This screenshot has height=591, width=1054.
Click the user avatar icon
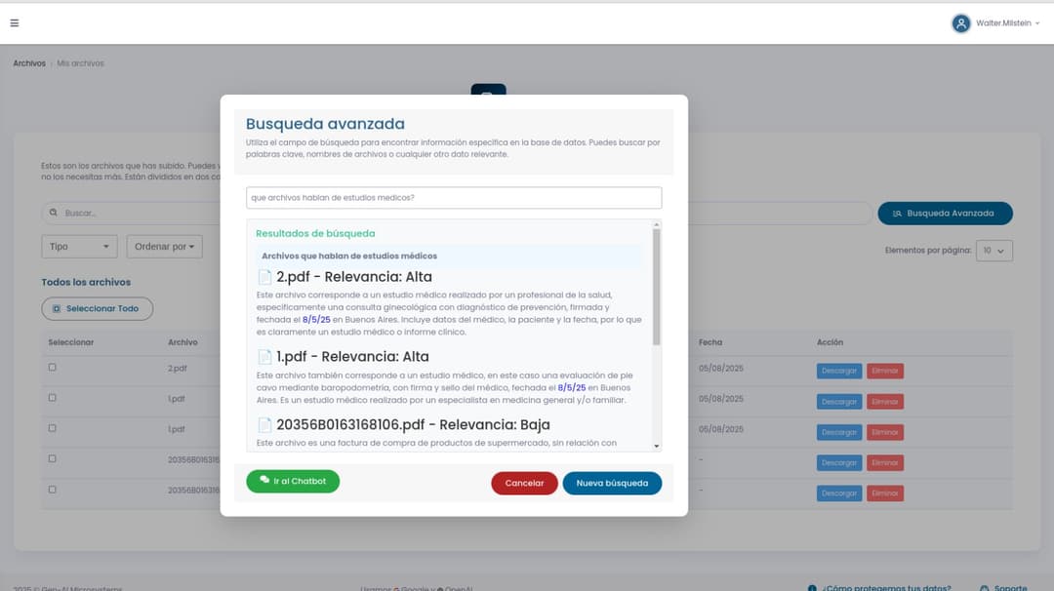point(961,23)
